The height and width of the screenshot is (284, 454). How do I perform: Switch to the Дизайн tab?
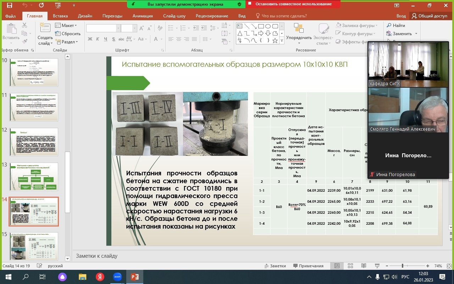tap(85, 16)
